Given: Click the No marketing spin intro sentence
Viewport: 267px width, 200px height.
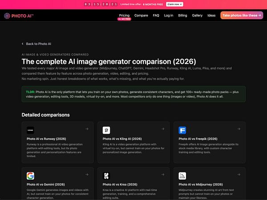Looking at the screenshot, I should click(103, 79).
